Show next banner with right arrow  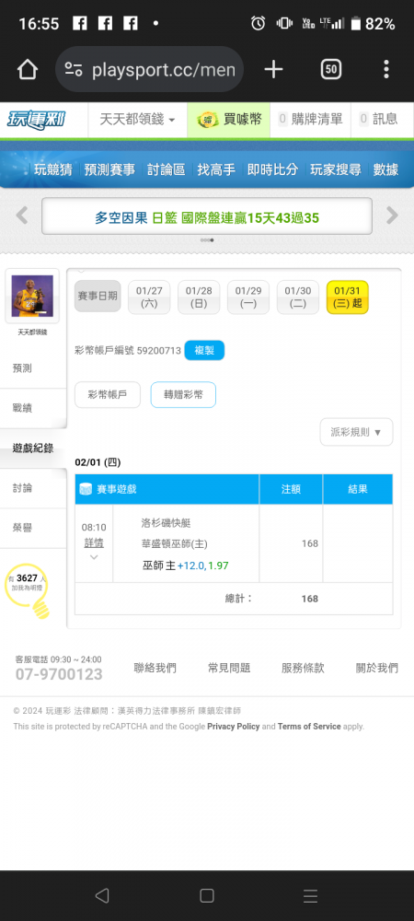pos(392,216)
